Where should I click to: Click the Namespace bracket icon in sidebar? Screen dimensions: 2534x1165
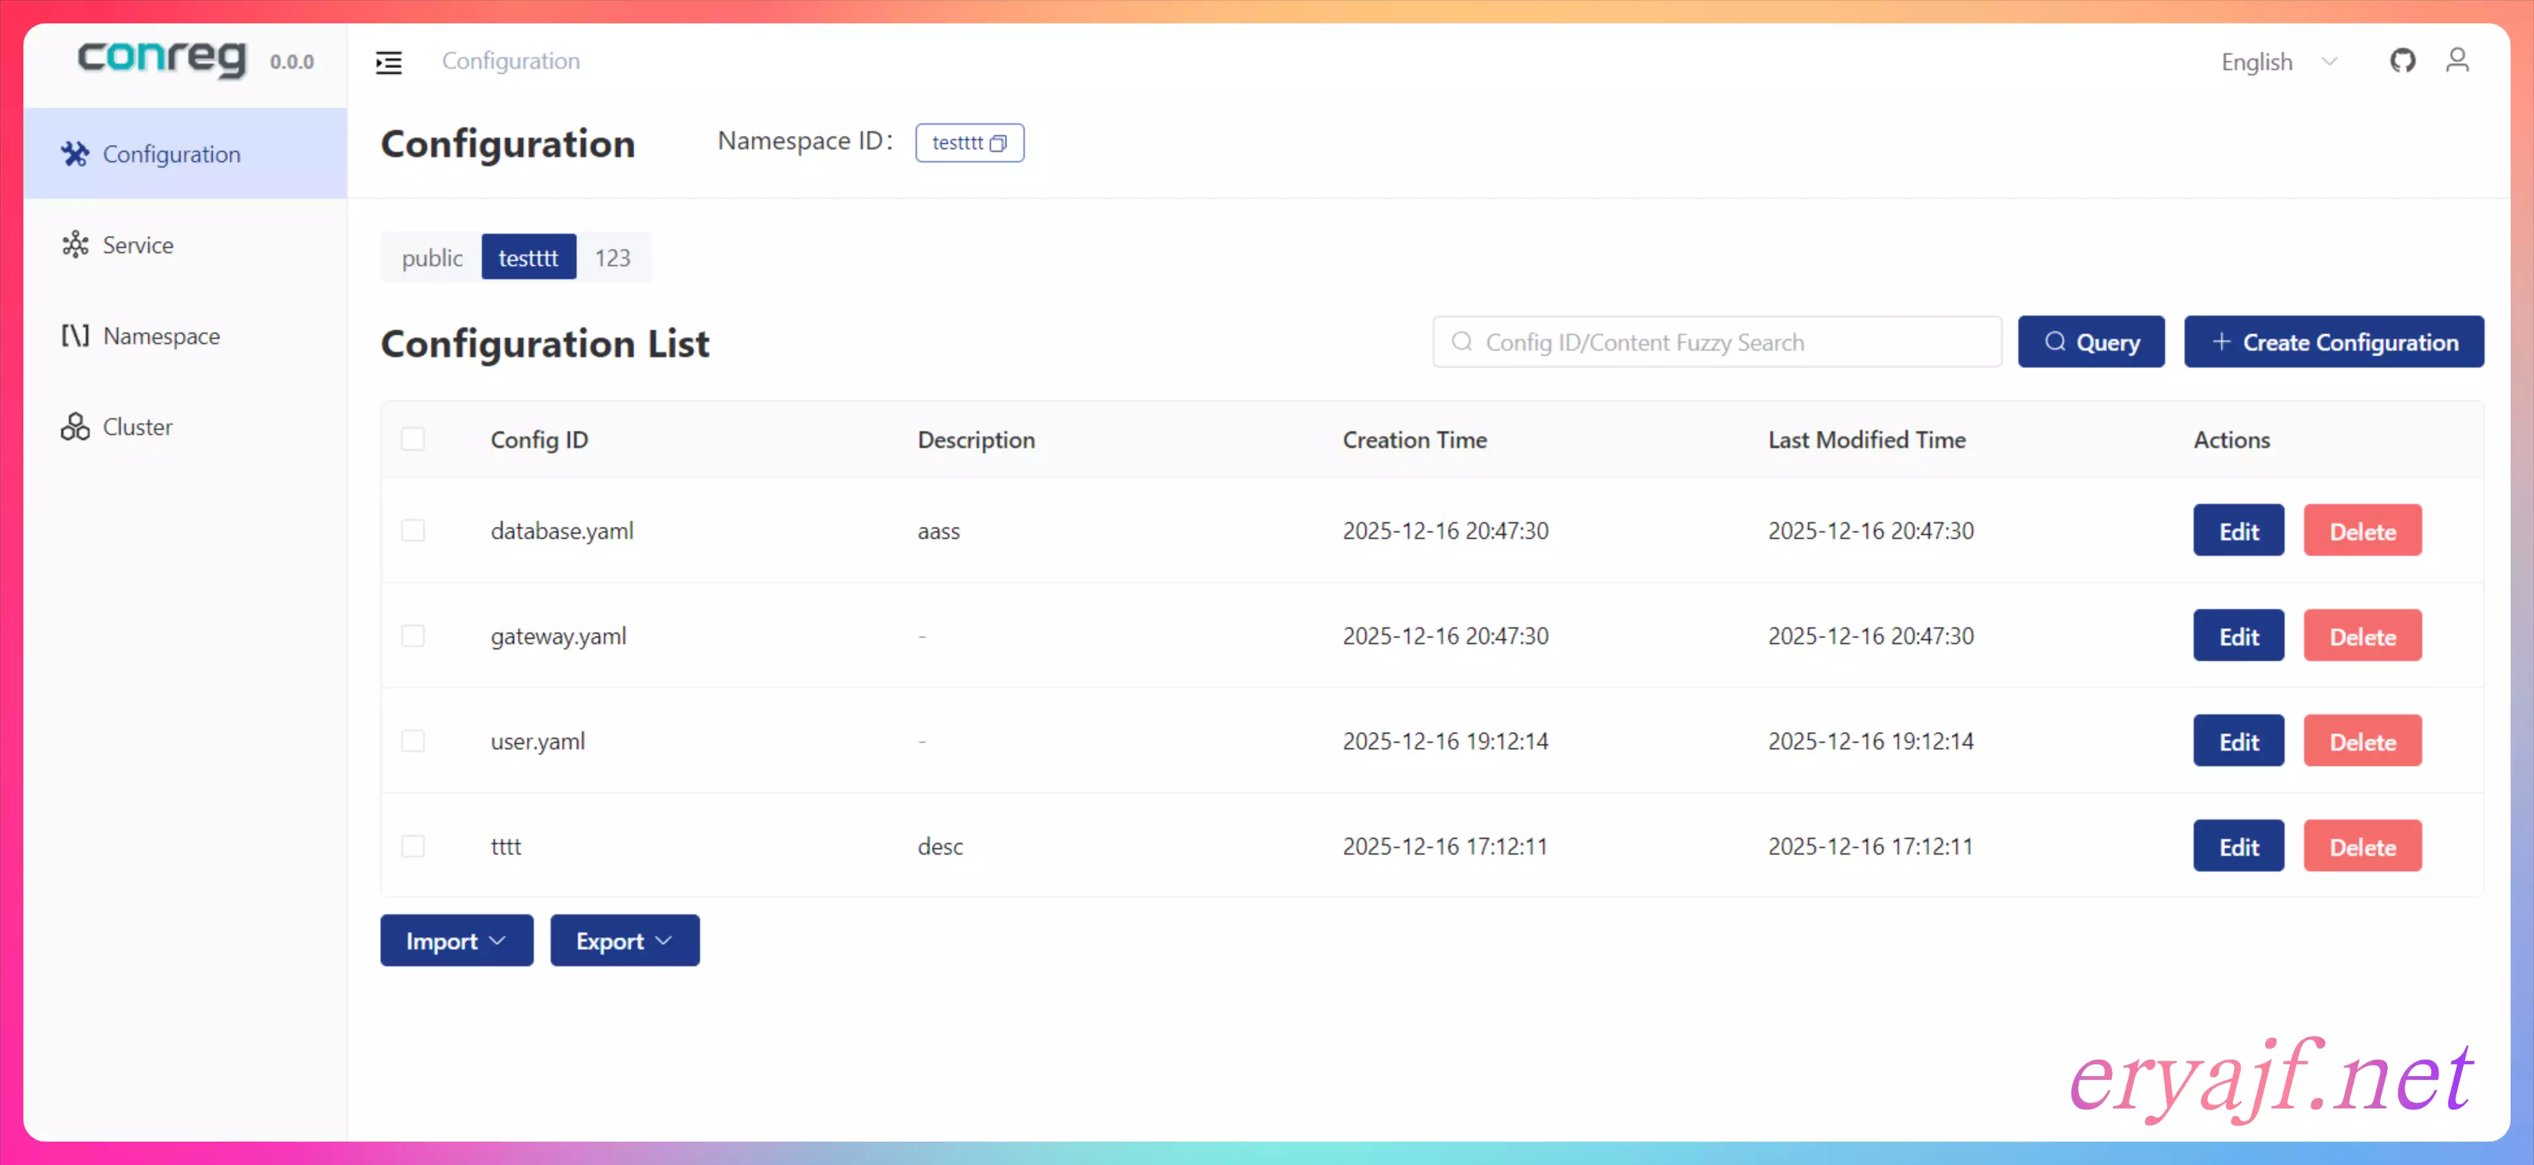(x=75, y=336)
